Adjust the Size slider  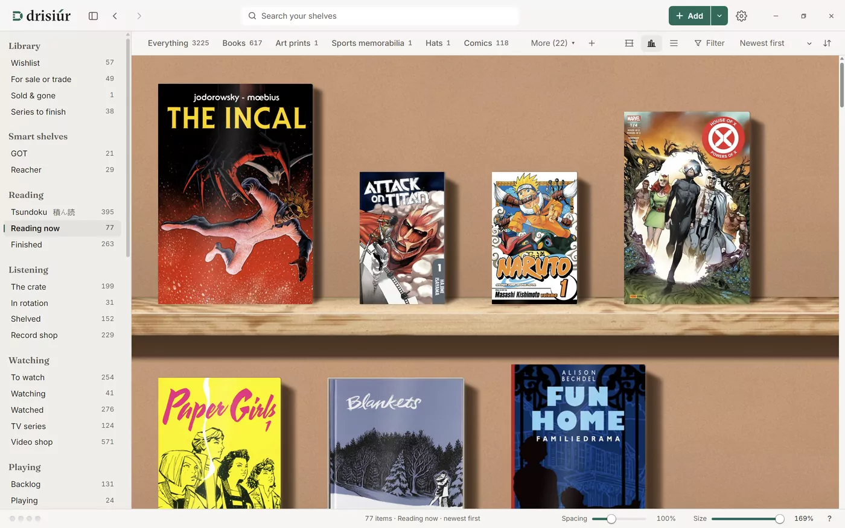747,519
